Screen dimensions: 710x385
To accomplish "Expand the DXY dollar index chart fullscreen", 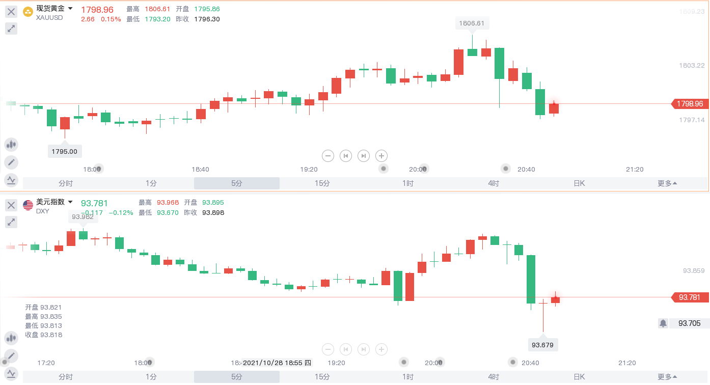I will pos(11,222).
